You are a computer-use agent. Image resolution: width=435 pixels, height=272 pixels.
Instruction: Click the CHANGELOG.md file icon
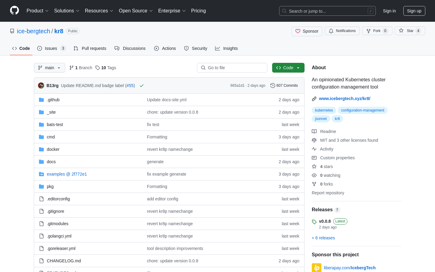tap(41, 261)
